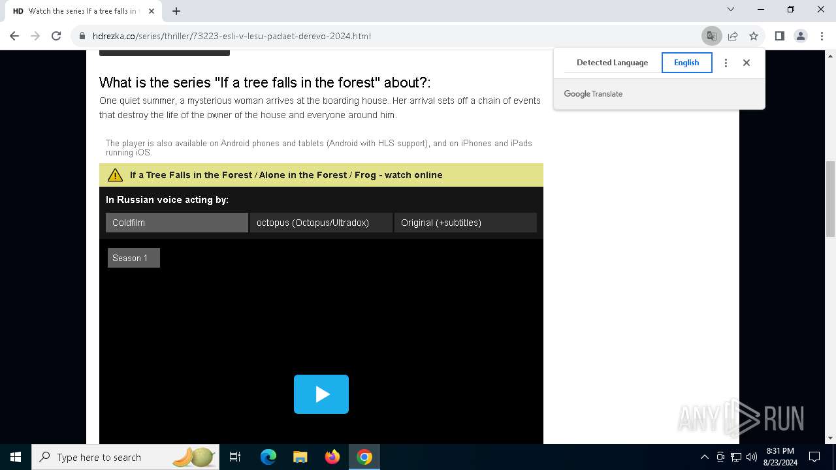This screenshot has width=836, height=470.
Task: Play the video with the blue play button
Action: point(321,394)
